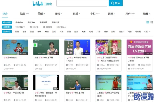Open the pinyin video thumbnail 03:56:52
155x102 pixels.
point(77,47)
